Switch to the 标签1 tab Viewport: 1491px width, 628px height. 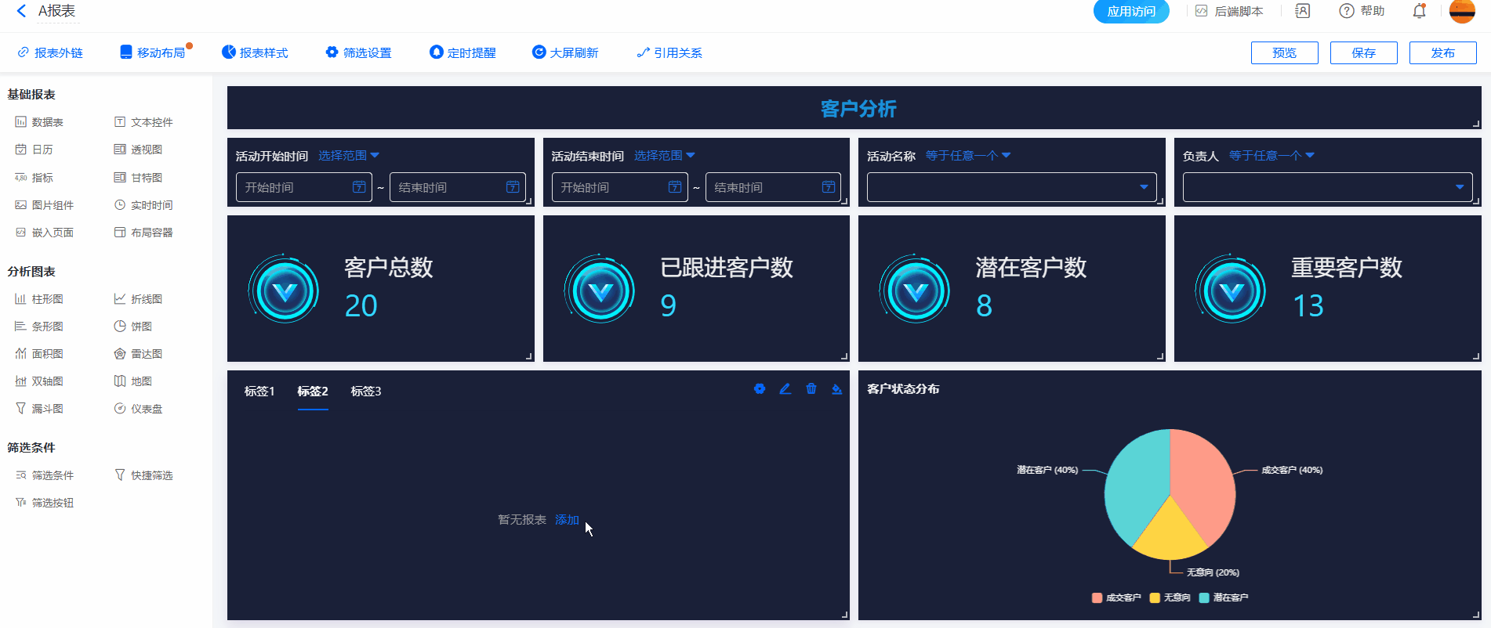tap(259, 392)
